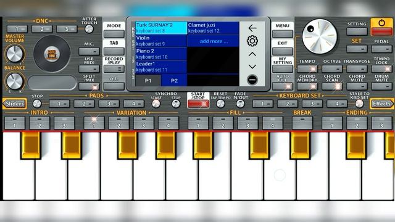395x222 pixels.
Task: Click the Record/Play button
Action: click(x=114, y=69)
